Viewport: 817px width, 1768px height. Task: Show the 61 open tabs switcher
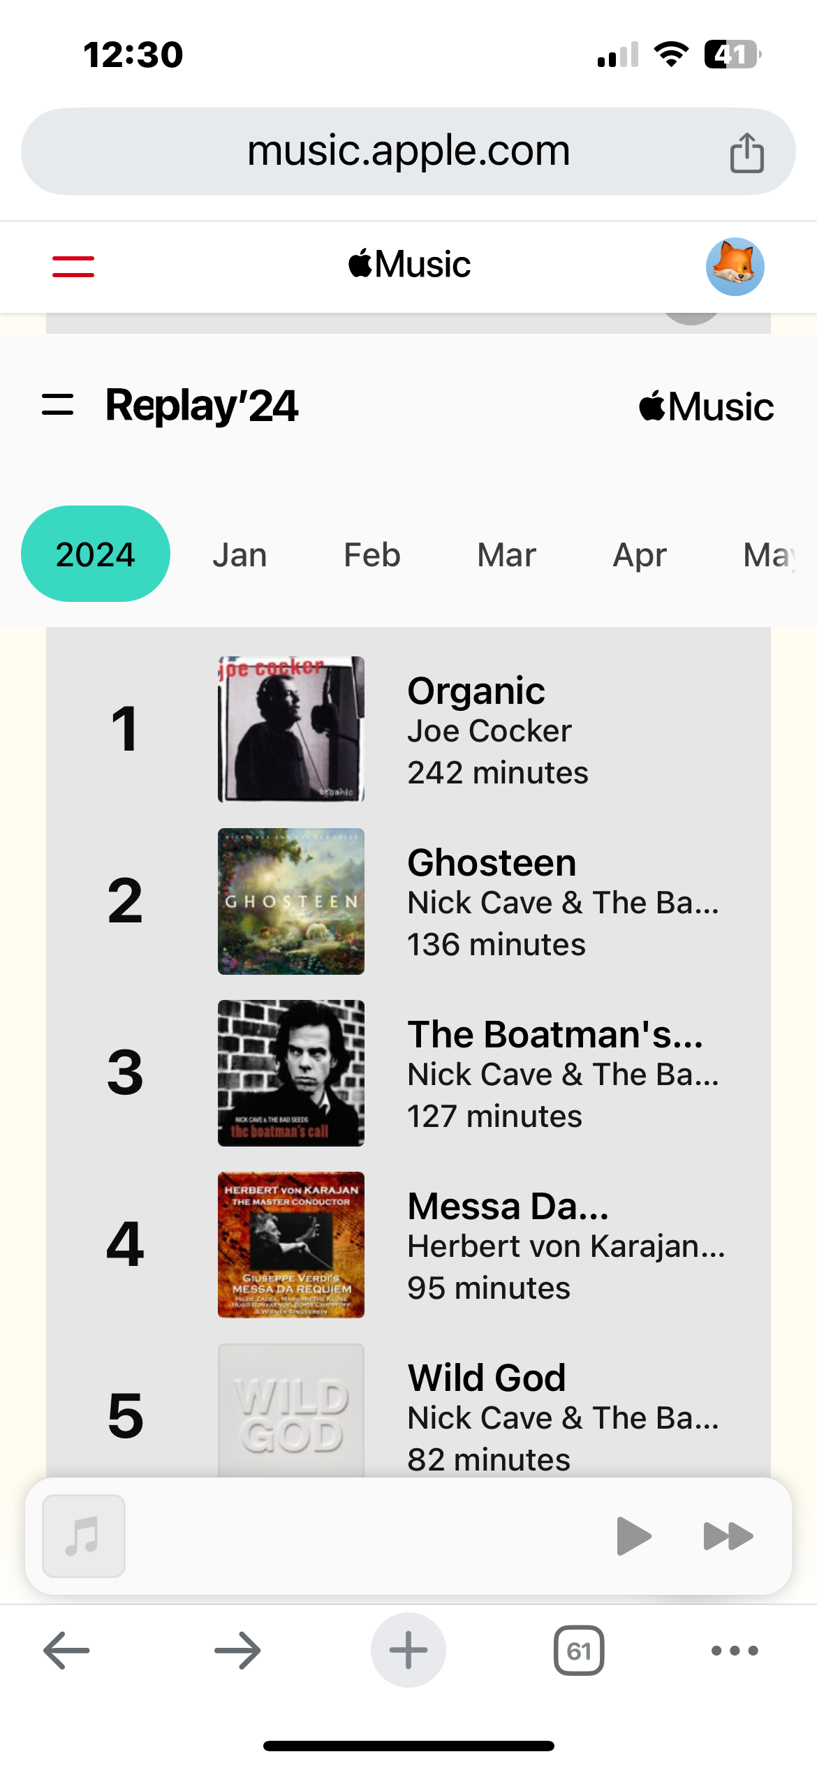pos(579,1651)
